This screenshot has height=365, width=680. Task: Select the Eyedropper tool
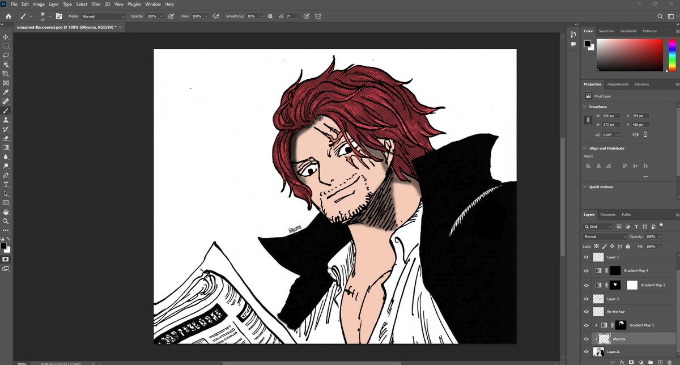pos(6,92)
